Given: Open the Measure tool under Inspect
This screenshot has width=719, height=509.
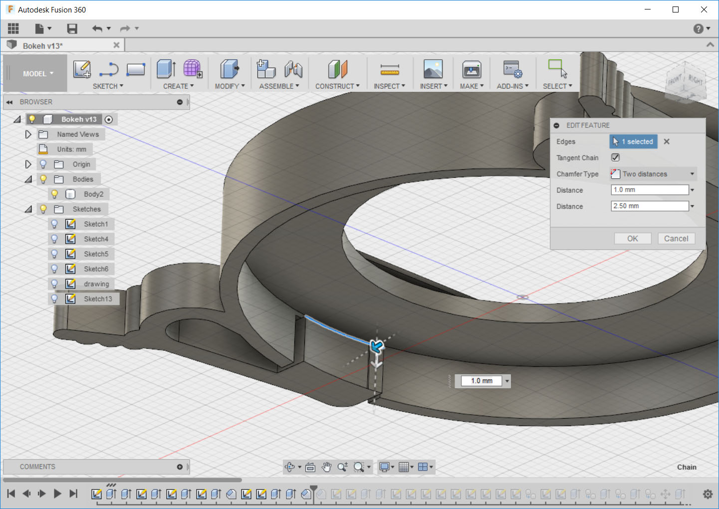Looking at the screenshot, I should pos(389,69).
